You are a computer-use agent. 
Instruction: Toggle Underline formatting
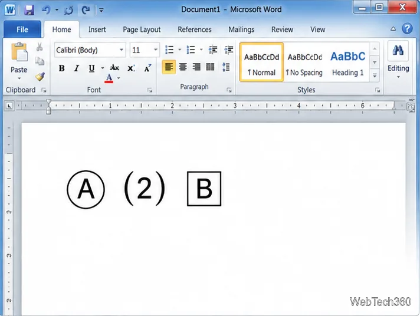(91, 68)
